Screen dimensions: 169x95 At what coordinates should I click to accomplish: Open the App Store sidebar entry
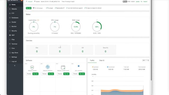[x=15, y=53]
